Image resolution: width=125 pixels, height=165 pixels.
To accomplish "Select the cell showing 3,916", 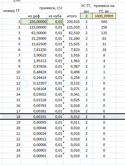I will click(x=72, y=55).
